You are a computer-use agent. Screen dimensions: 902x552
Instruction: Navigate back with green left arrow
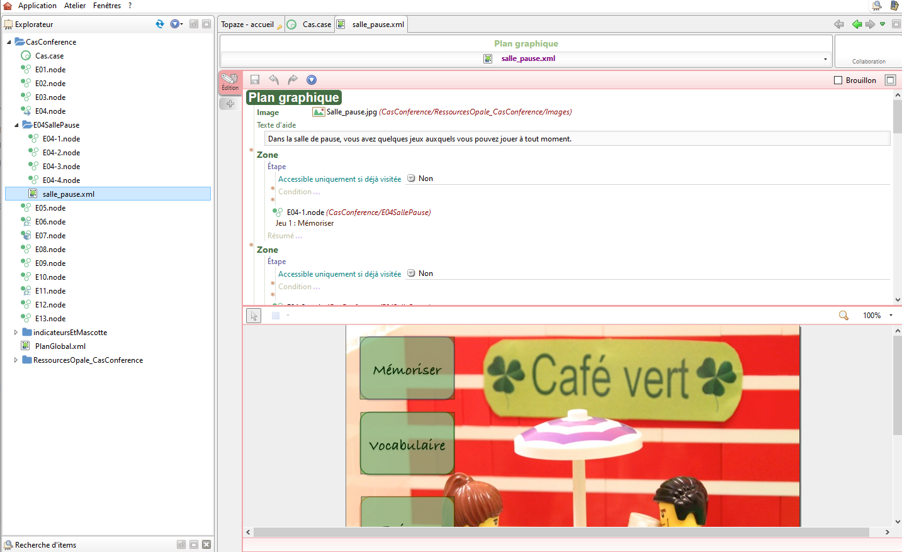tap(857, 24)
